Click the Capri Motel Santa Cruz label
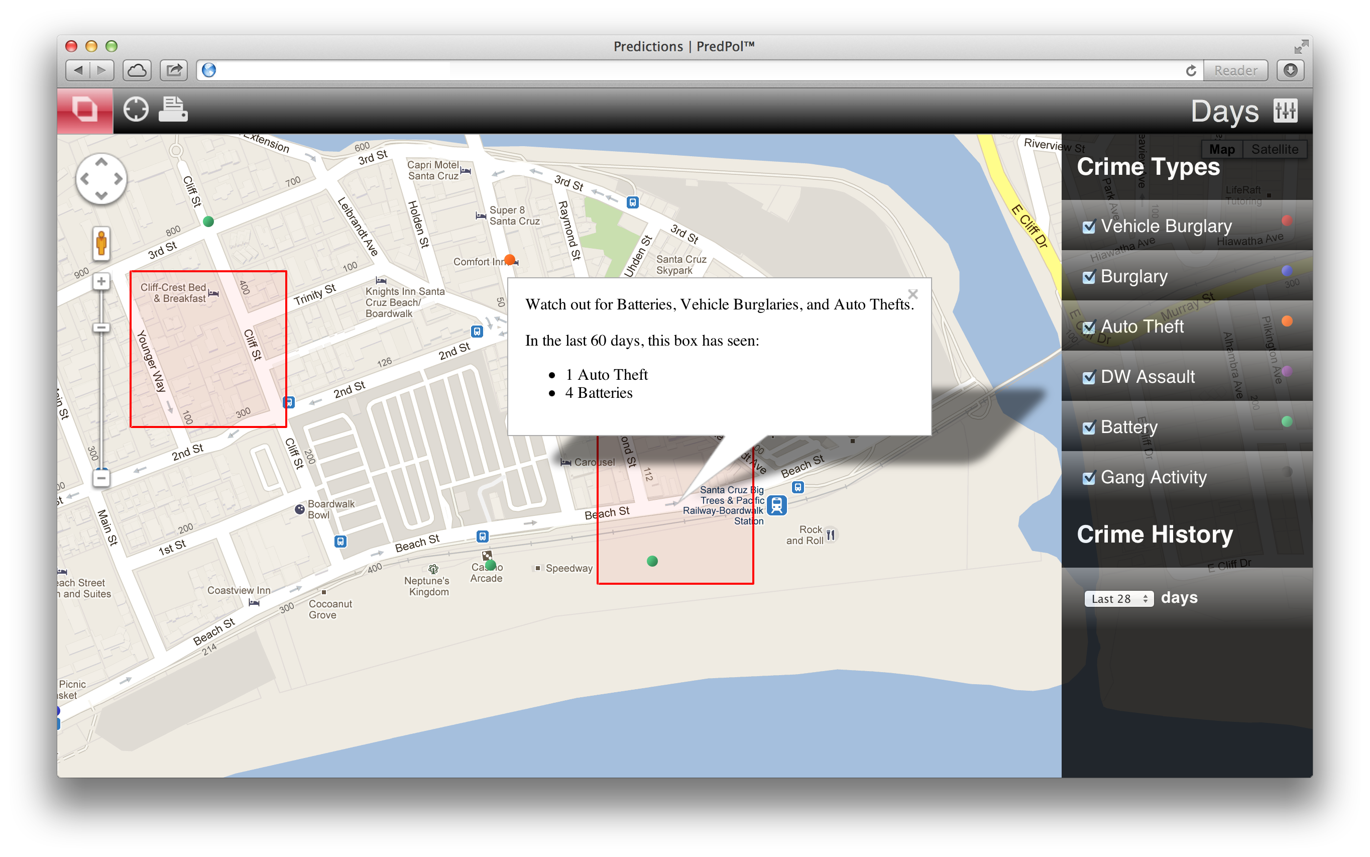The image size is (1370, 857). click(x=433, y=171)
